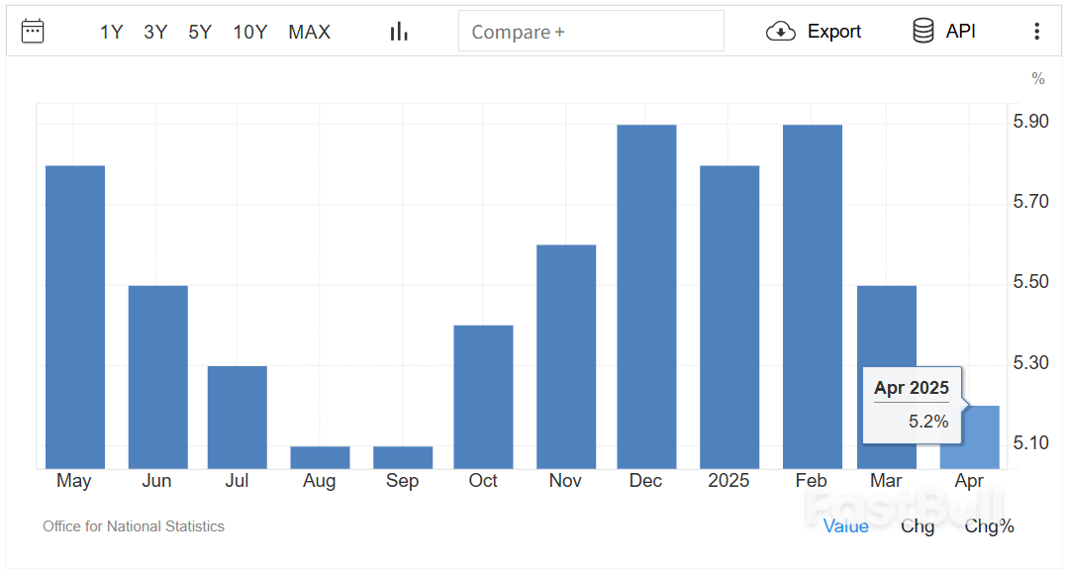Open the three-dot more options menu

point(1036,32)
